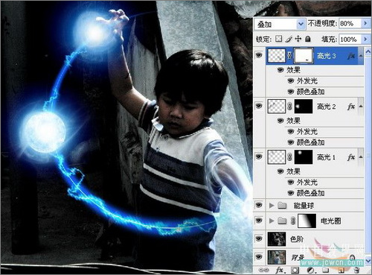Select layer name 高光 1
The height and width of the screenshot is (275, 372).
click(326, 157)
